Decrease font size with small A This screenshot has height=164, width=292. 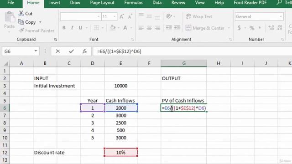pyautogui.click(x=130, y=17)
